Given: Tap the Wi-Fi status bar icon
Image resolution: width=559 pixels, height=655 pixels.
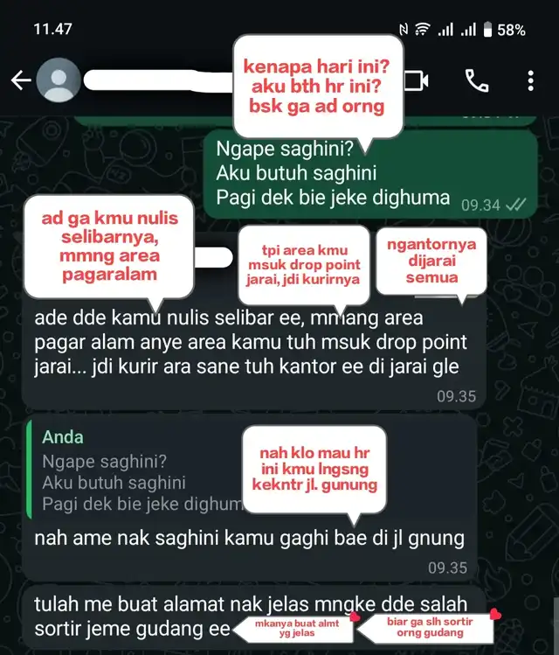Looking at the screenshot, I should 422,29.
